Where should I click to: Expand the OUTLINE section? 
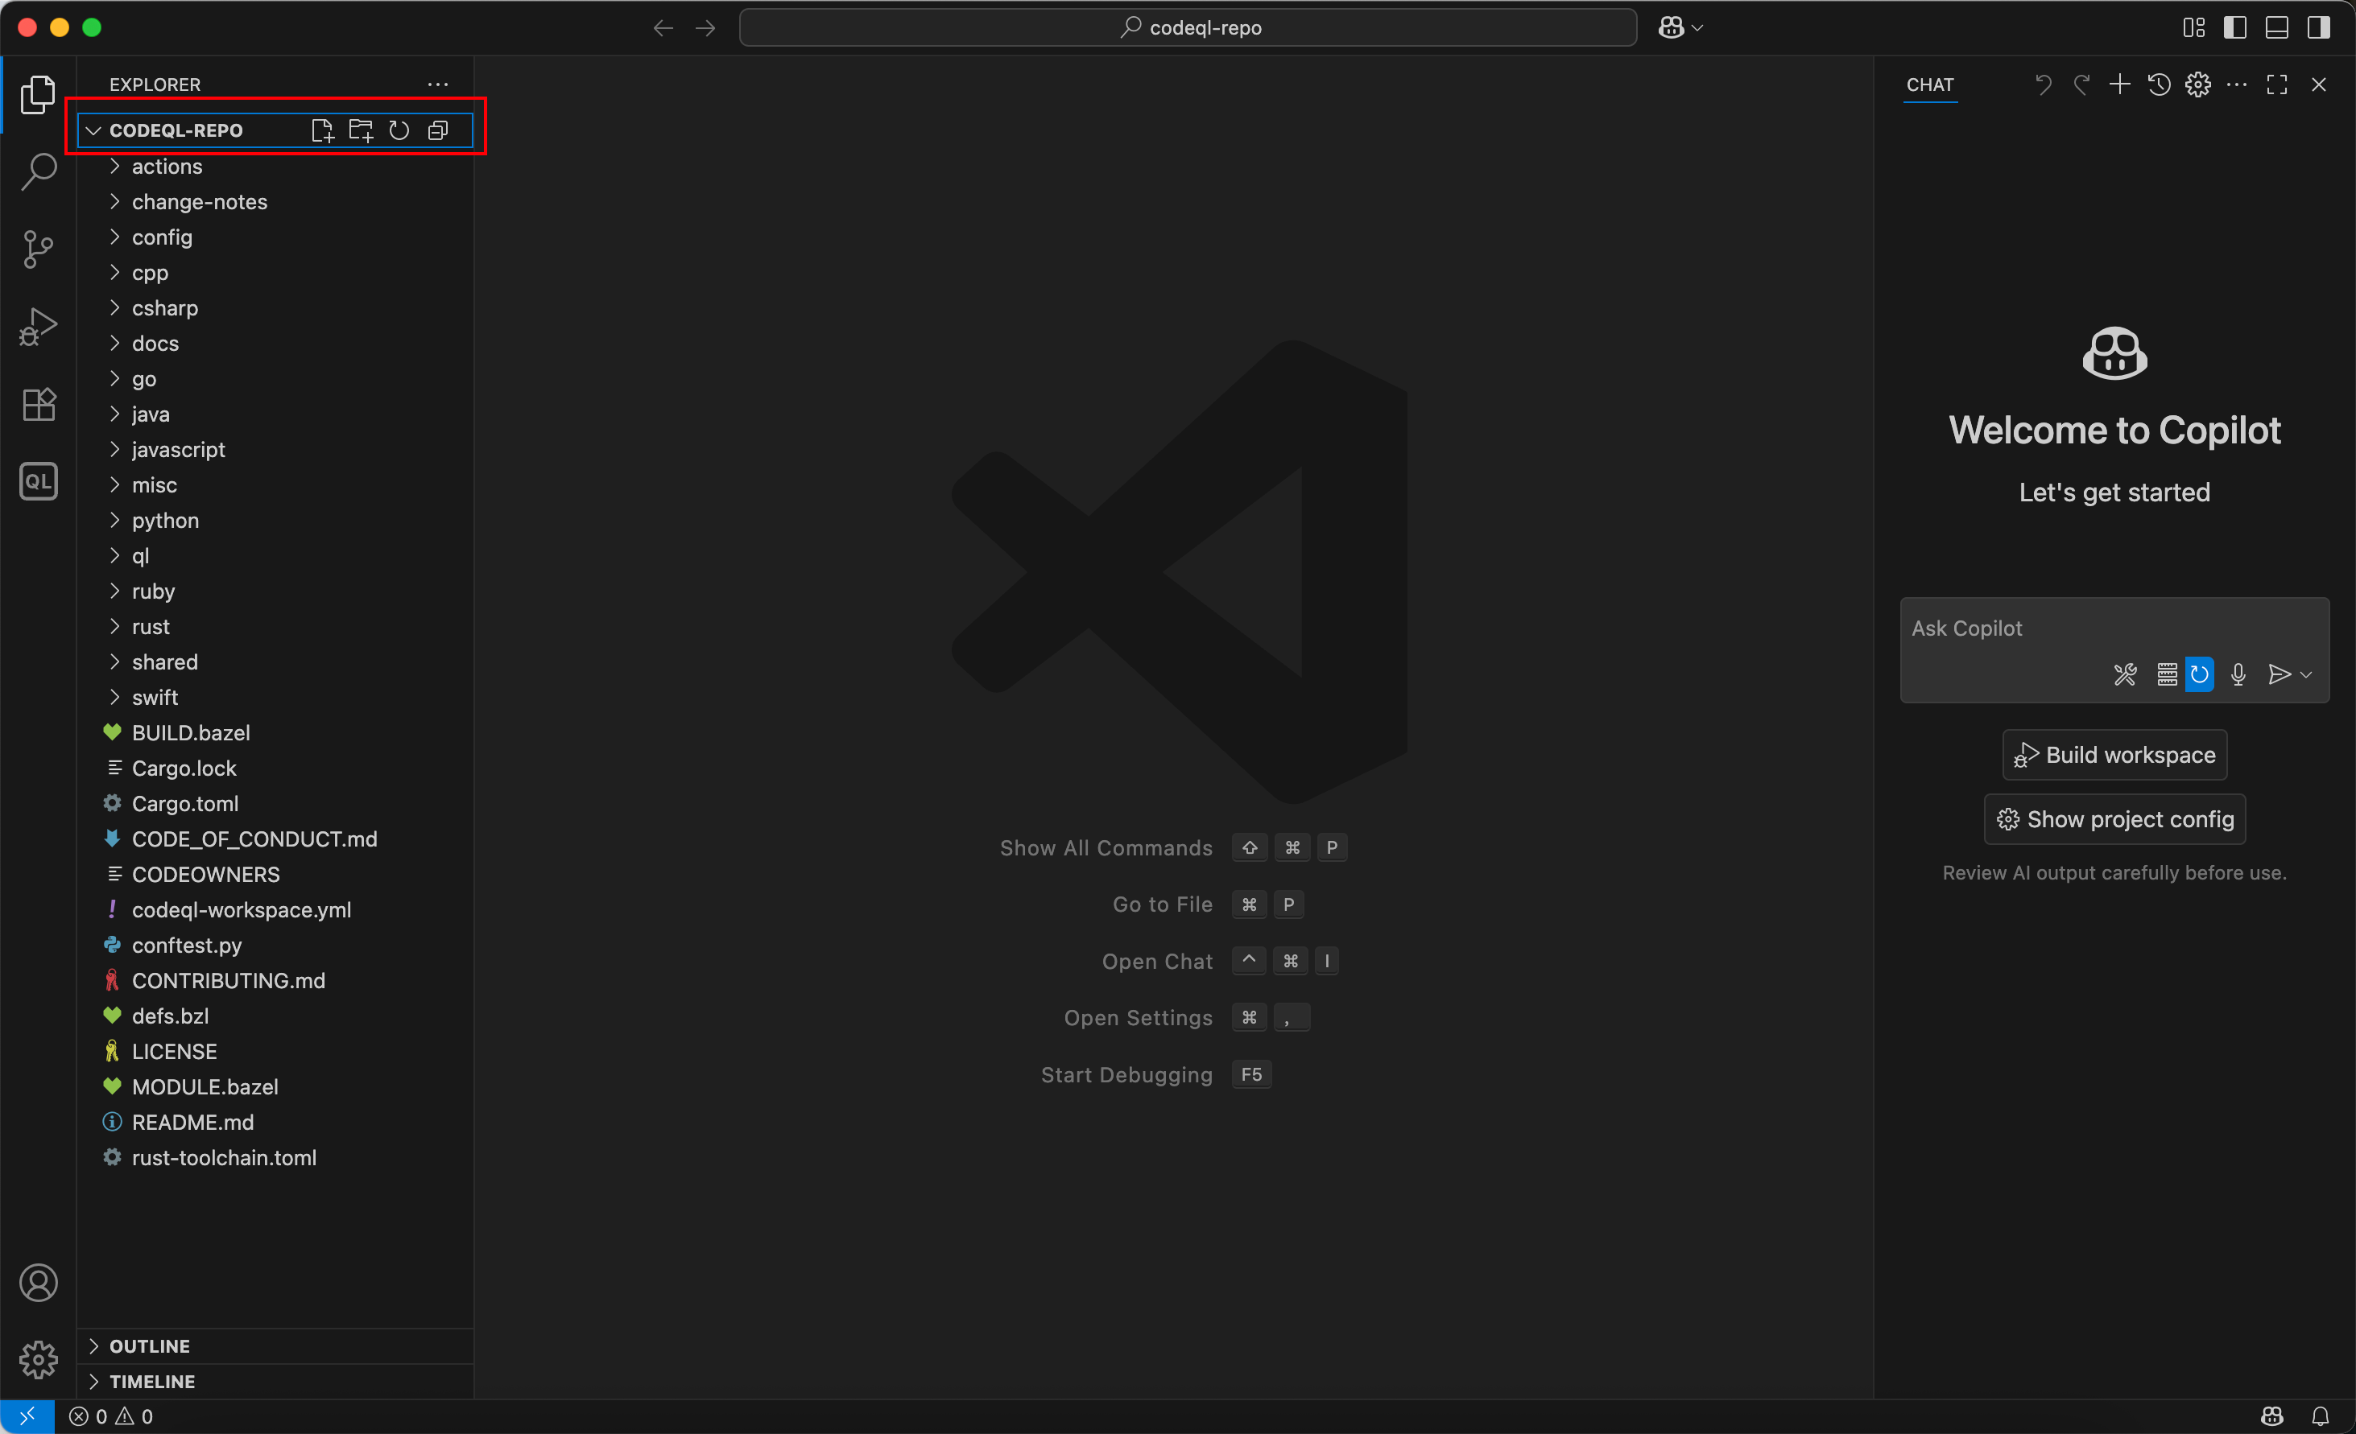[x=275, y=1346]
